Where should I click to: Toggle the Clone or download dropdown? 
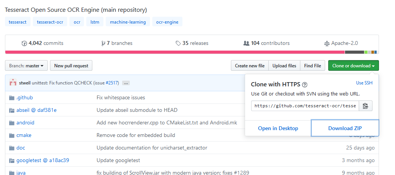click(x=353, y=66)
